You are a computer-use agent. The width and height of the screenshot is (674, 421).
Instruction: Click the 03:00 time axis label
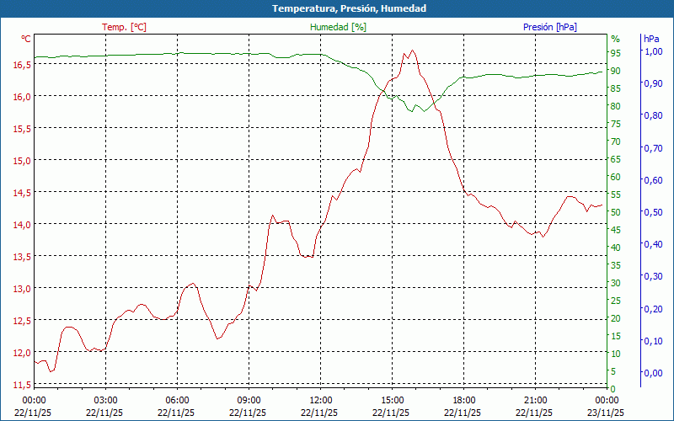coord(105,400)
